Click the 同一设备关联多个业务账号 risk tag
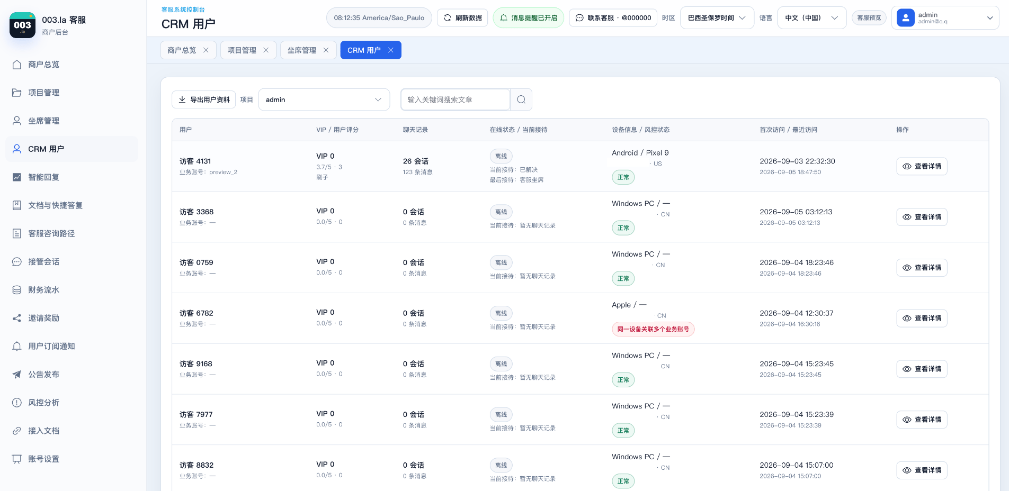 click(653, 329)
